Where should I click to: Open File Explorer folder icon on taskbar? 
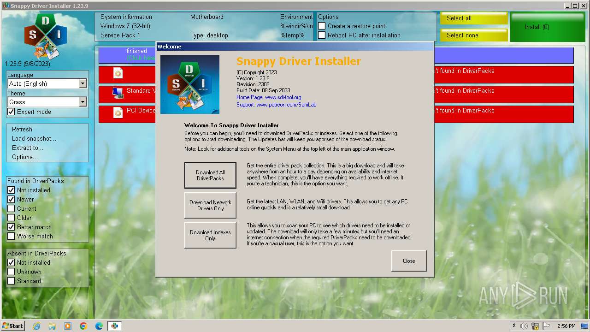click(x=52, y=326)
